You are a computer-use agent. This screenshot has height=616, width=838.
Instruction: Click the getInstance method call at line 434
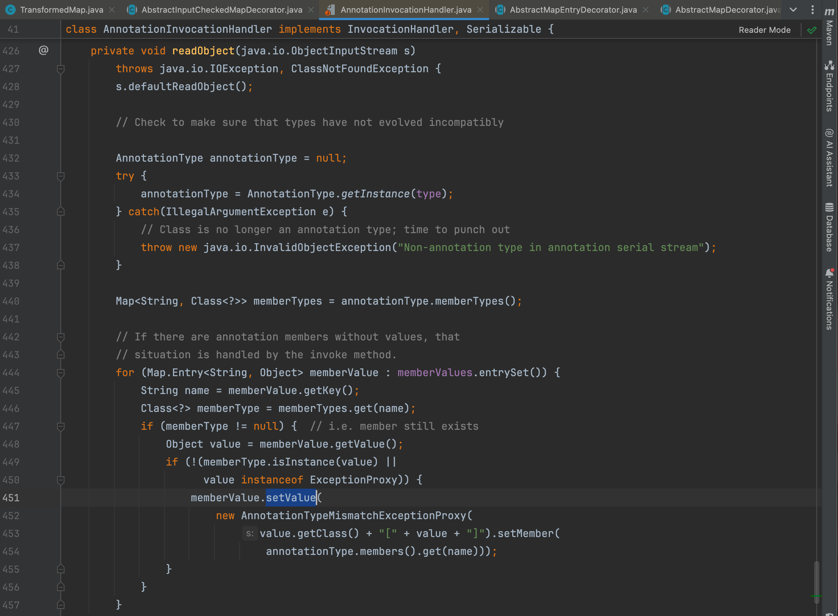click(375, 194)
